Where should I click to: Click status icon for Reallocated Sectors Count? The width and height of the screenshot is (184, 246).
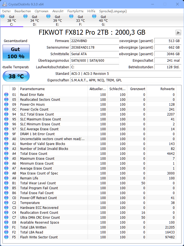pyautogui.click(x=6, y=99)
